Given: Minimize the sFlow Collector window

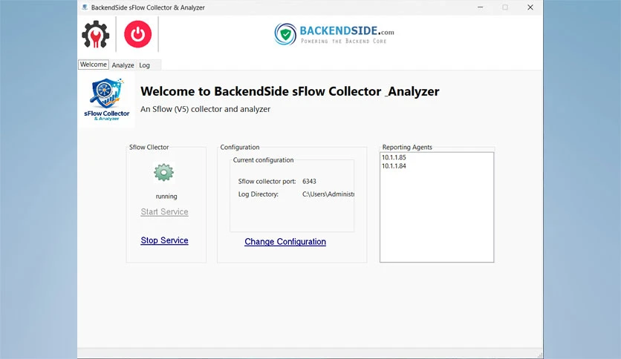Looking at the screenshot, I should tap(481, 7).
